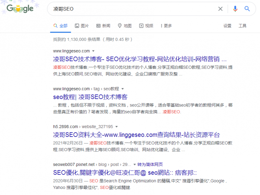260x195 pixels.
Task: Click 转为简体网页 link
Action: point(150,165)
